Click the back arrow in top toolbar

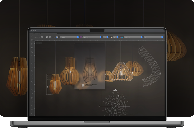35,37
